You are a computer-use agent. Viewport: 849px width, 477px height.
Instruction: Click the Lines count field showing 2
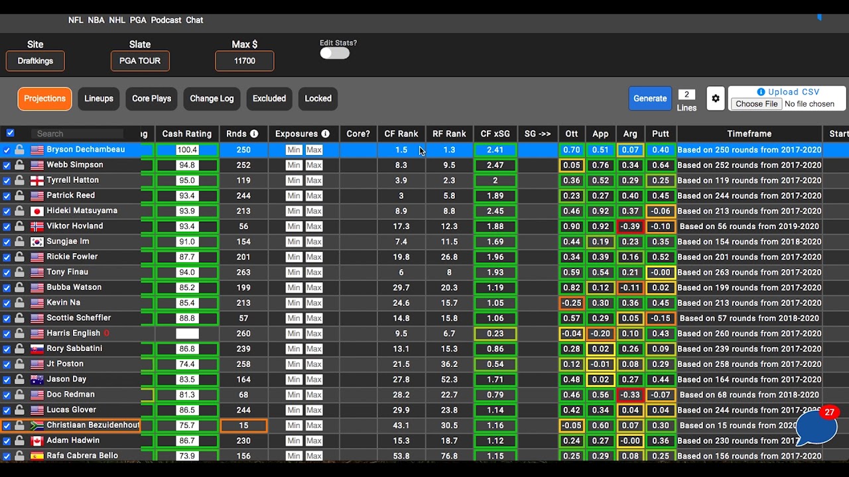tap(686, 95)
